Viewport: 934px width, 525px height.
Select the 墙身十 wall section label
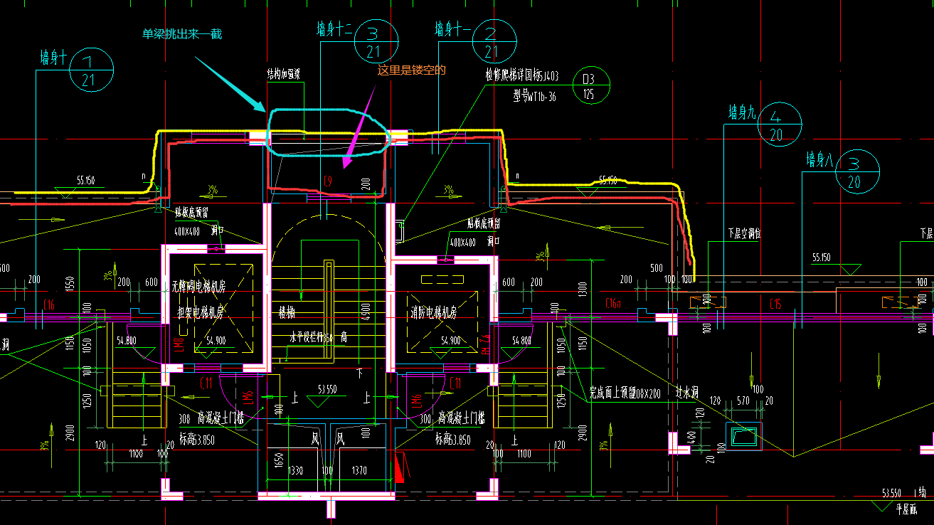click(53, 58)
